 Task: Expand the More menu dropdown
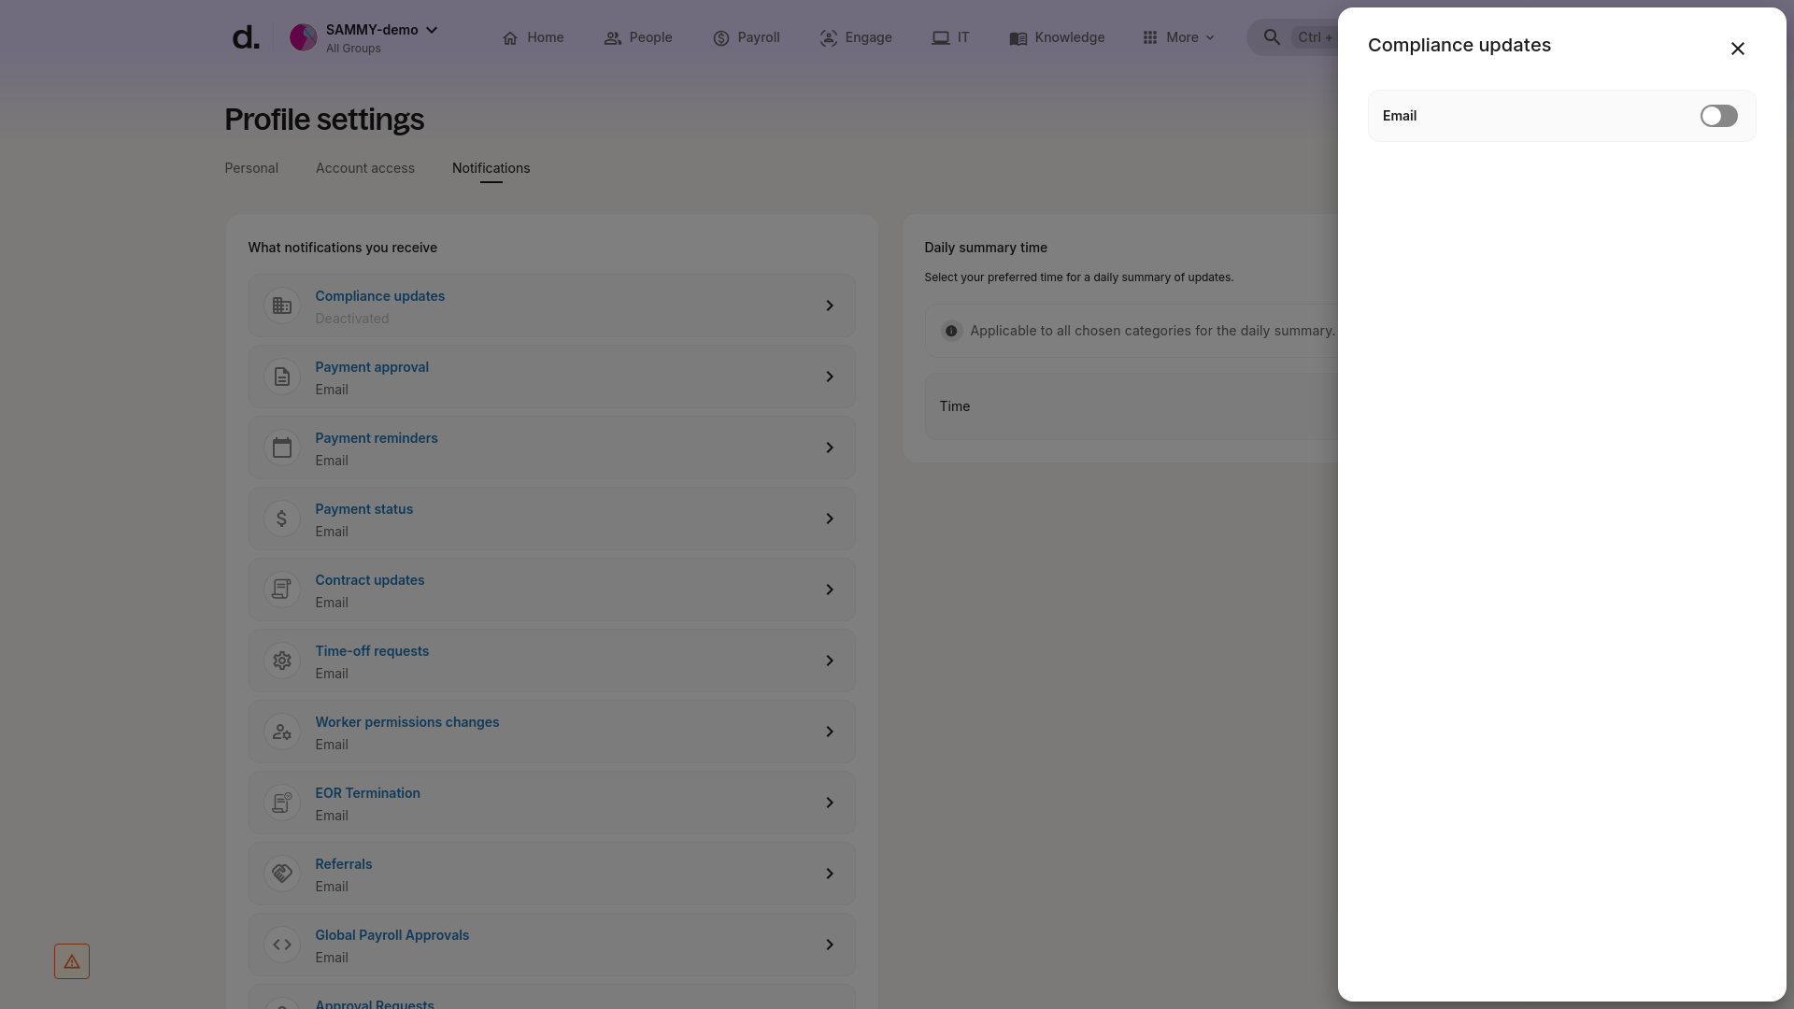tap(1178, 37)
